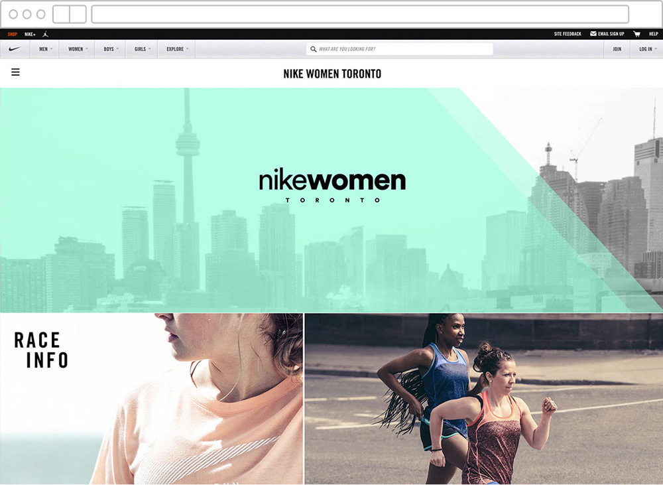Expand the Men dropdown menu
The width and height of the screenshot is (663, 485).
click(45, 49)
